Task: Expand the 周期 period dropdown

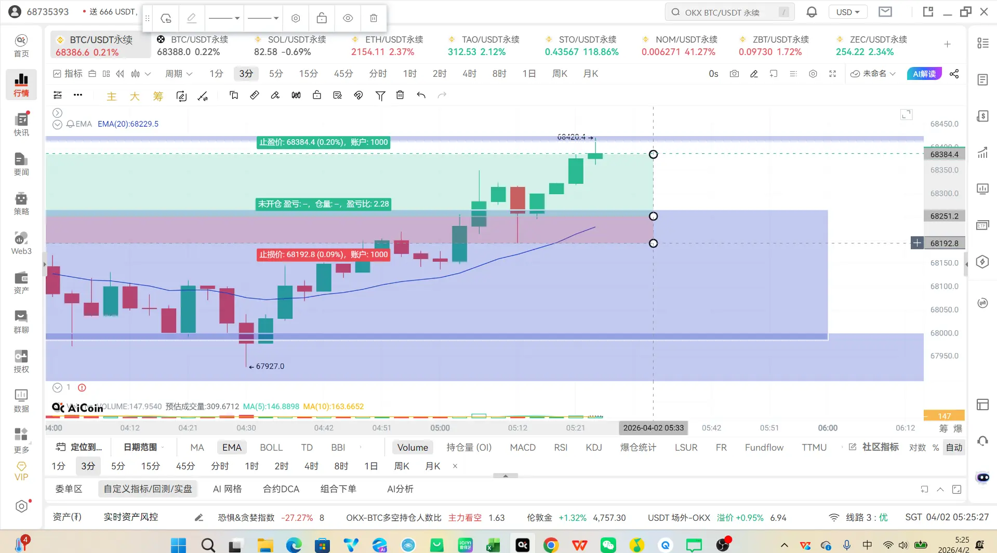Action: [179, 74]
